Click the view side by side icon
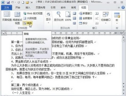The width and height of the screenshot is (126, 96). coord(97,13)
